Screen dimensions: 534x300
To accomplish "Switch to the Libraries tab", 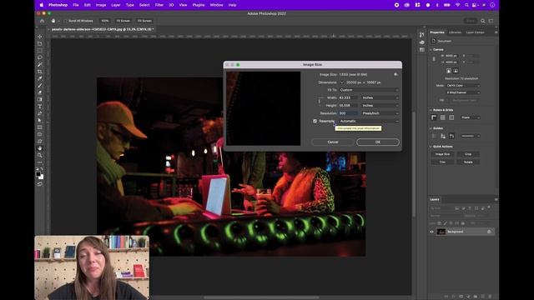I will (x=455, y=32).
